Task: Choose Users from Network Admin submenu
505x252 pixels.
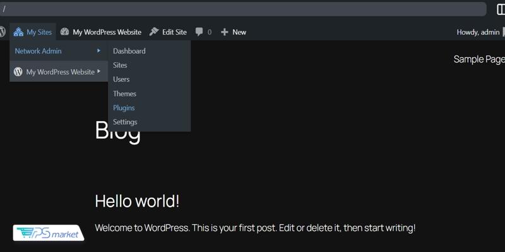Action: pos(121,79)
